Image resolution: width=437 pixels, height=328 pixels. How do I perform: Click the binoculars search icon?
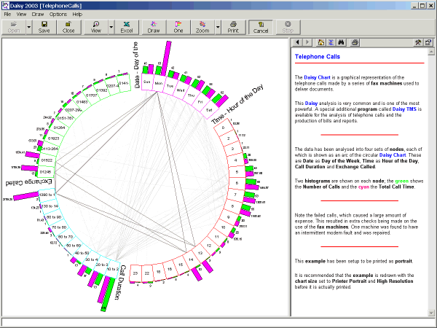click(342, 43)
